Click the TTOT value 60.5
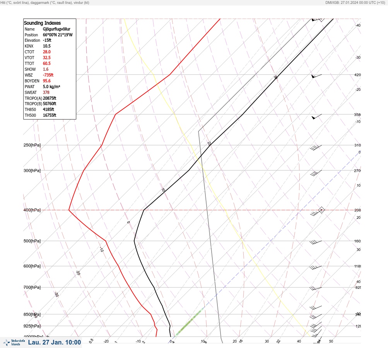Screen dimensions: 388x348 (46, 63)
